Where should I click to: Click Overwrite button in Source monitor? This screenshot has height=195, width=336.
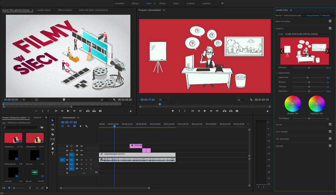(94, 111)
